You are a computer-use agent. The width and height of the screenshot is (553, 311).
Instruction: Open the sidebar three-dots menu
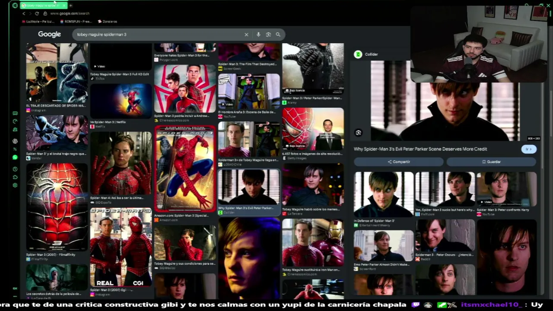point(15,296)
